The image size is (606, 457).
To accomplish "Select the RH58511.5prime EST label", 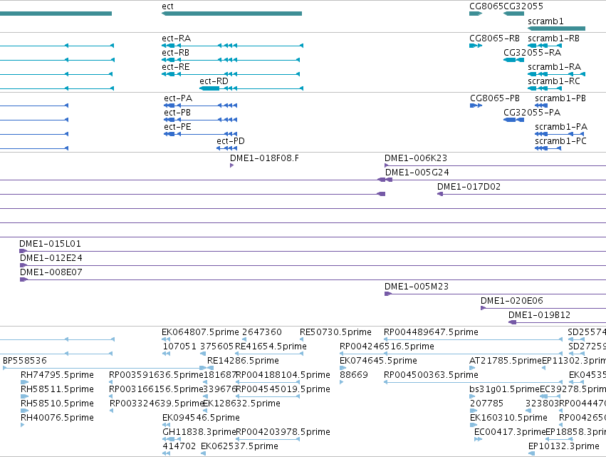I will click(57, 390).
